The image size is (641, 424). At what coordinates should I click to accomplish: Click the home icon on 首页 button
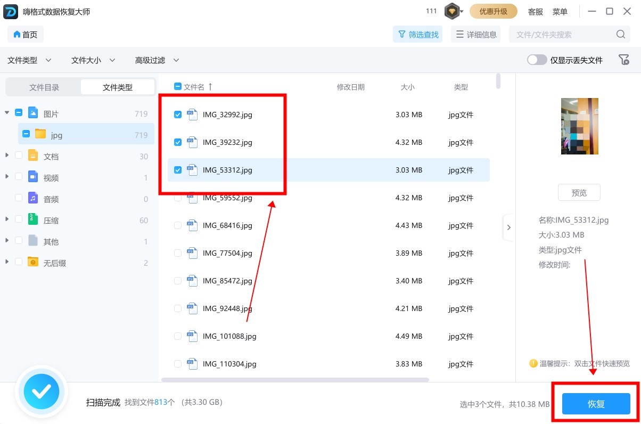click(17, 35)
